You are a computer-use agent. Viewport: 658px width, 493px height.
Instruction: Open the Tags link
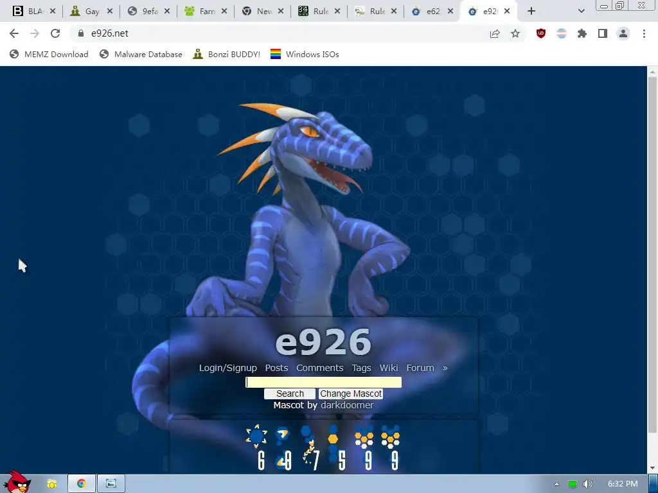pos(361,368)
